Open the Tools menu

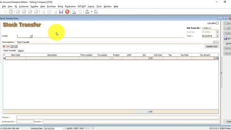click(x=99, y=6)
